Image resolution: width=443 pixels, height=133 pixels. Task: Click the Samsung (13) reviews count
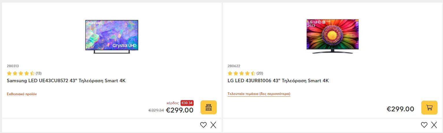[39, 73]
